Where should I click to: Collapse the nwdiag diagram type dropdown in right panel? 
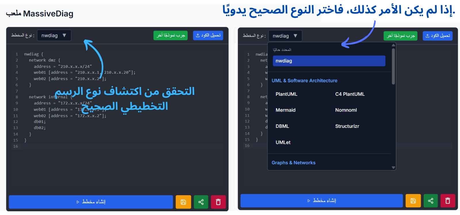[x=285, y=36]
